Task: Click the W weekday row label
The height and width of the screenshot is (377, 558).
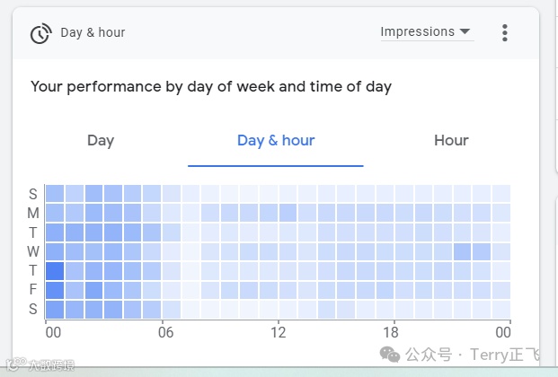Action: [x=33, y=251]
